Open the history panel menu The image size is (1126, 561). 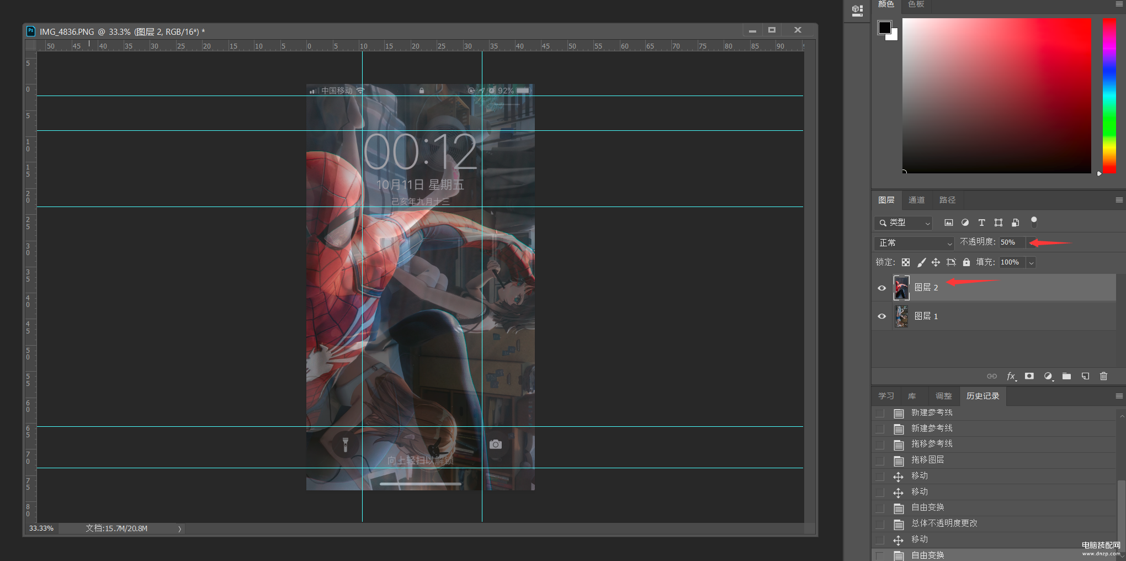pyautogui.click(x=1119, y=396)
